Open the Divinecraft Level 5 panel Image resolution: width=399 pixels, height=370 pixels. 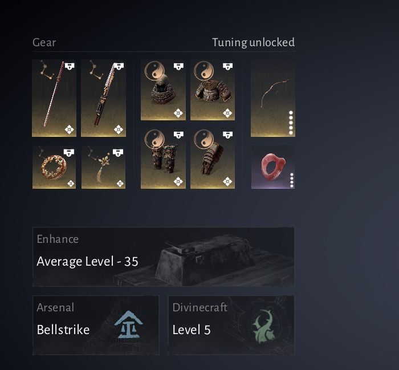[x=231, y=325]
